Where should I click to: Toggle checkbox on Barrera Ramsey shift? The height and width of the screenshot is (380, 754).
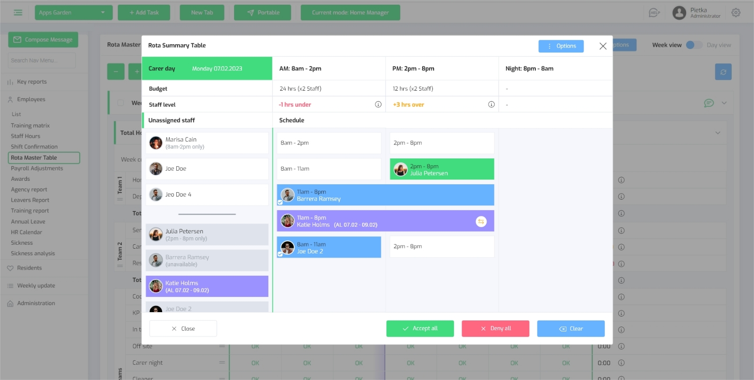pos(280,202)
